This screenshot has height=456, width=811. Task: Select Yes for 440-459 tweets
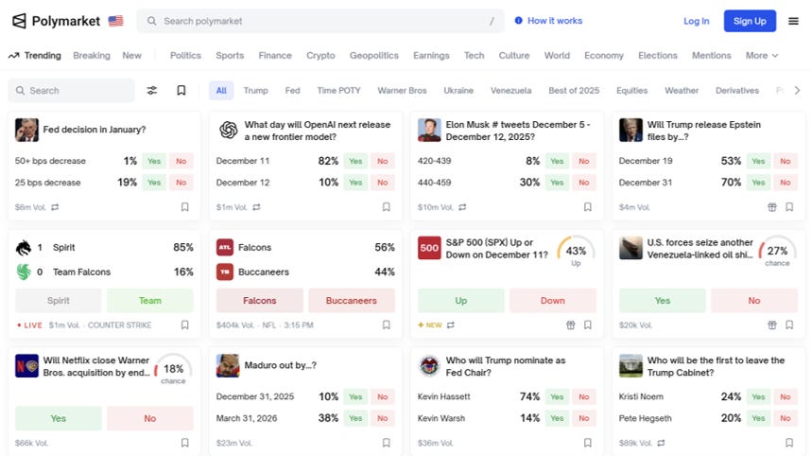pyautogui.click(x=557, y=183)
